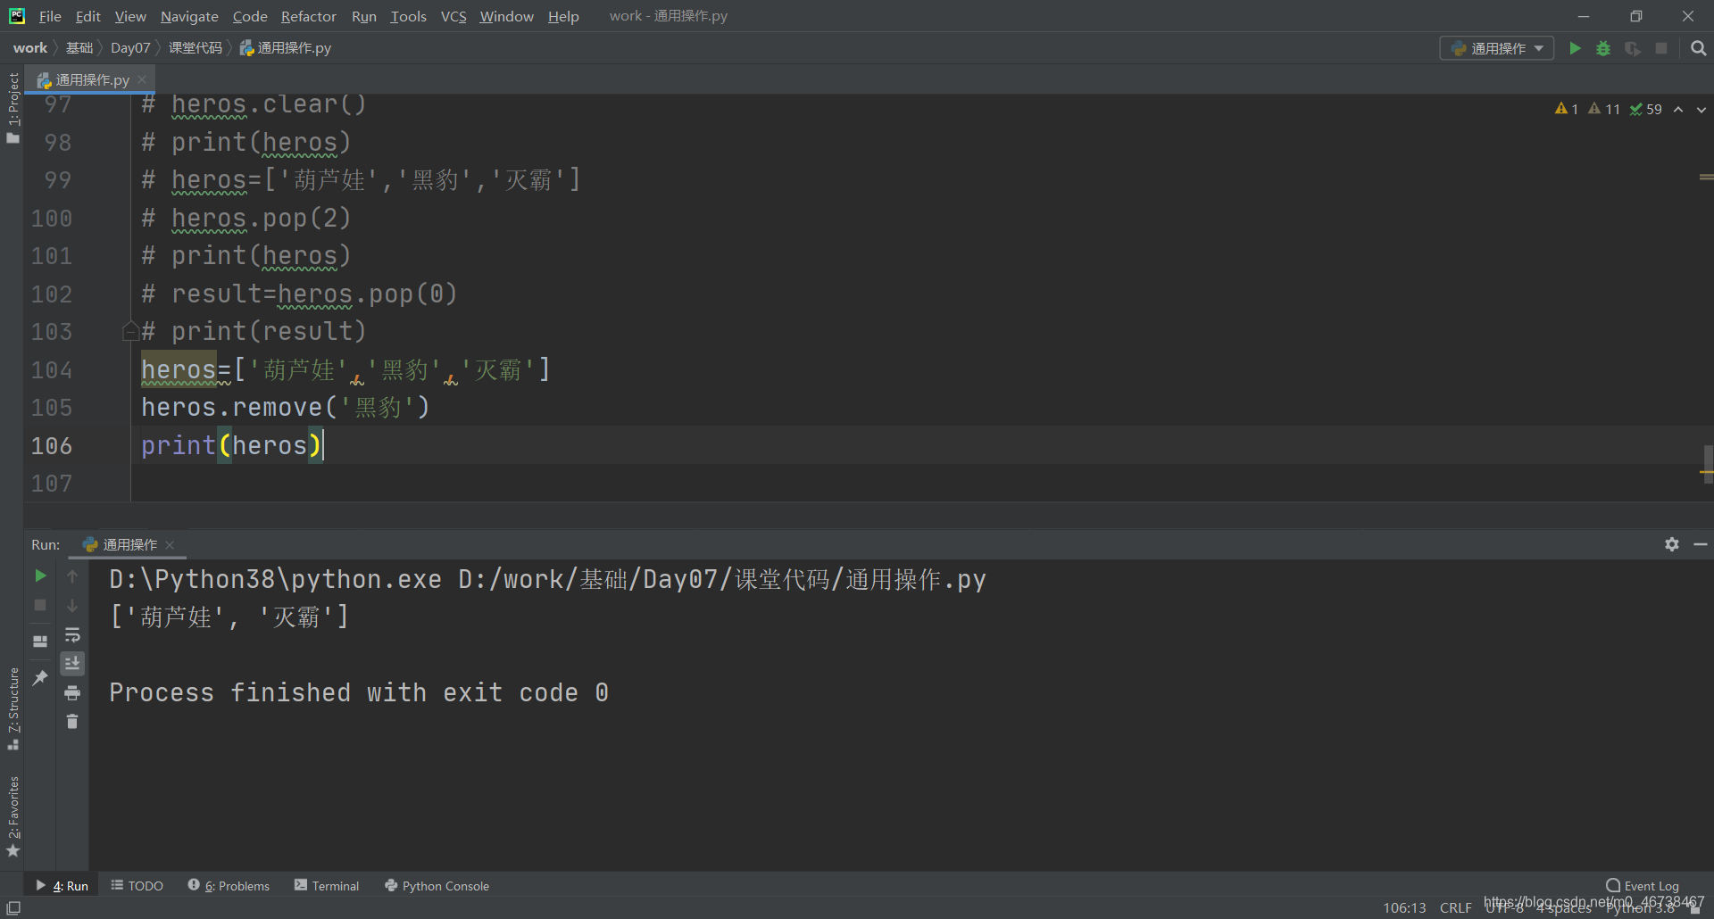
Task: Open the Code menu
Action: (250, 16)
